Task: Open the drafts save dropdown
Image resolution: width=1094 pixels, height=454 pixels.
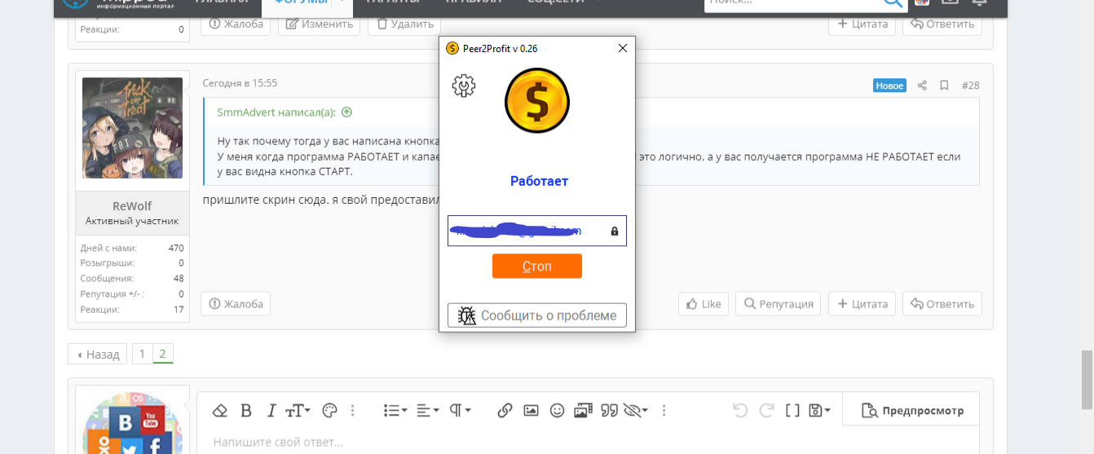Action: (x=819, y=410)
